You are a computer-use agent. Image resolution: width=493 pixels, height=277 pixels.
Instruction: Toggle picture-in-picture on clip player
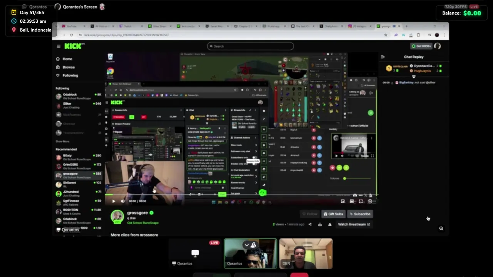point(343,201)
